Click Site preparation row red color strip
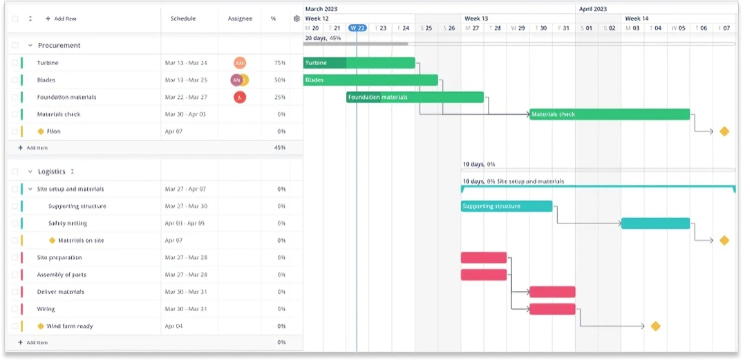The width and height of the screenshot is (743, 361). point(22,257)
